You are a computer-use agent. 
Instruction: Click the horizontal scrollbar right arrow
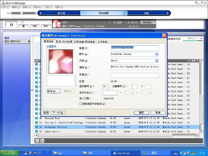point(197,136)
